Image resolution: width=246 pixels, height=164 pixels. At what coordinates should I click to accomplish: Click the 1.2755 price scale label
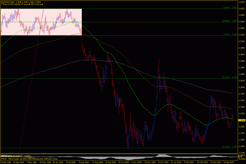point(242,133)
